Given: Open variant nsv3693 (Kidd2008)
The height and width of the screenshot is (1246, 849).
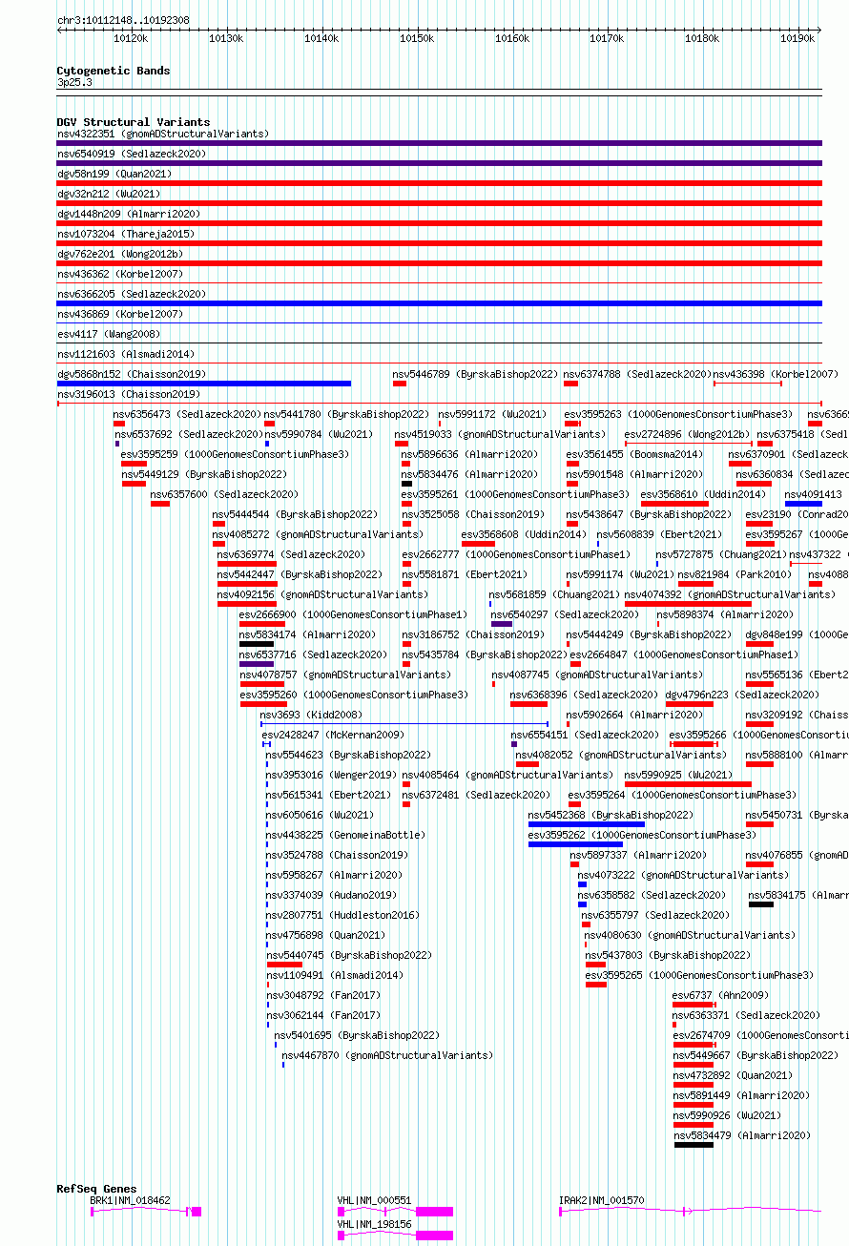Looking at the screenshot, I should (x=311, y=716).
